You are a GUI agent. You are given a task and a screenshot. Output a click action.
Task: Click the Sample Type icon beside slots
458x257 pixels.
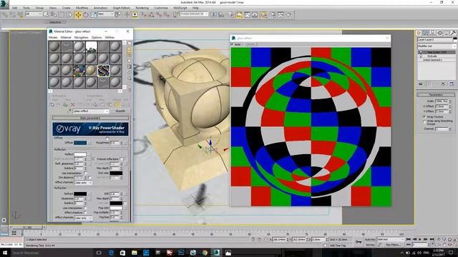(x=130, y=44)
